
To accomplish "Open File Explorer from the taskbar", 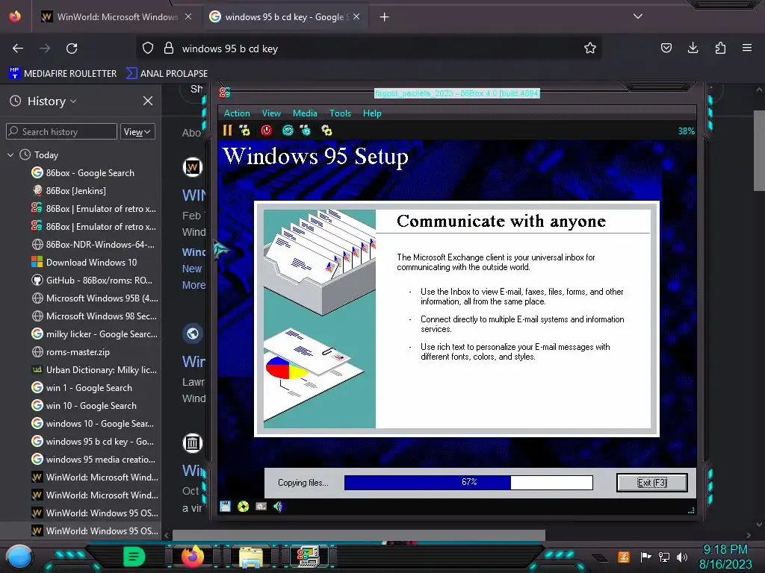I will (251, 557).
